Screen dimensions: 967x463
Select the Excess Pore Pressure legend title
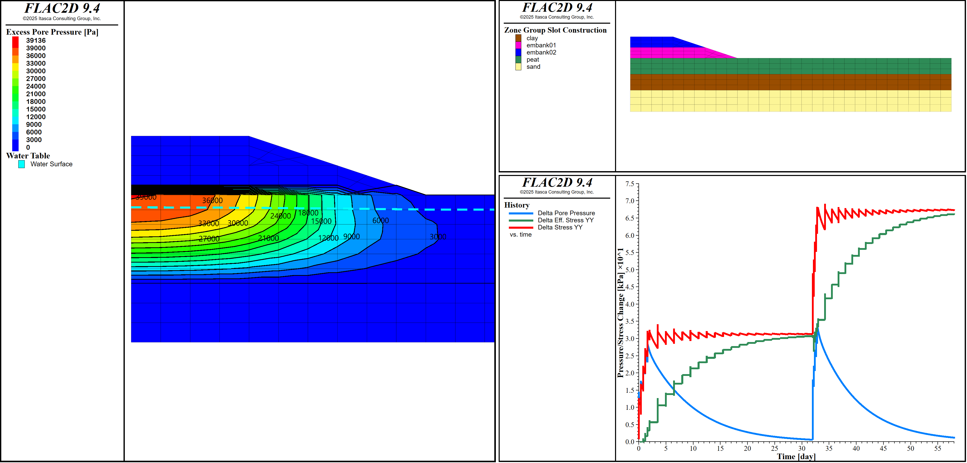(x=52, y=32)
